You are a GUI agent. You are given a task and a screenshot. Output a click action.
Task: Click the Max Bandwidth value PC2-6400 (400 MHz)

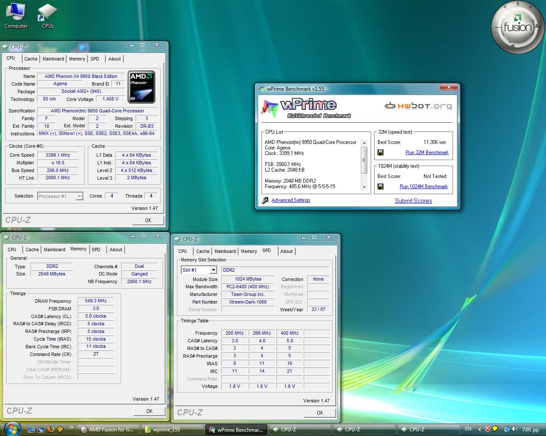(247, 287)
